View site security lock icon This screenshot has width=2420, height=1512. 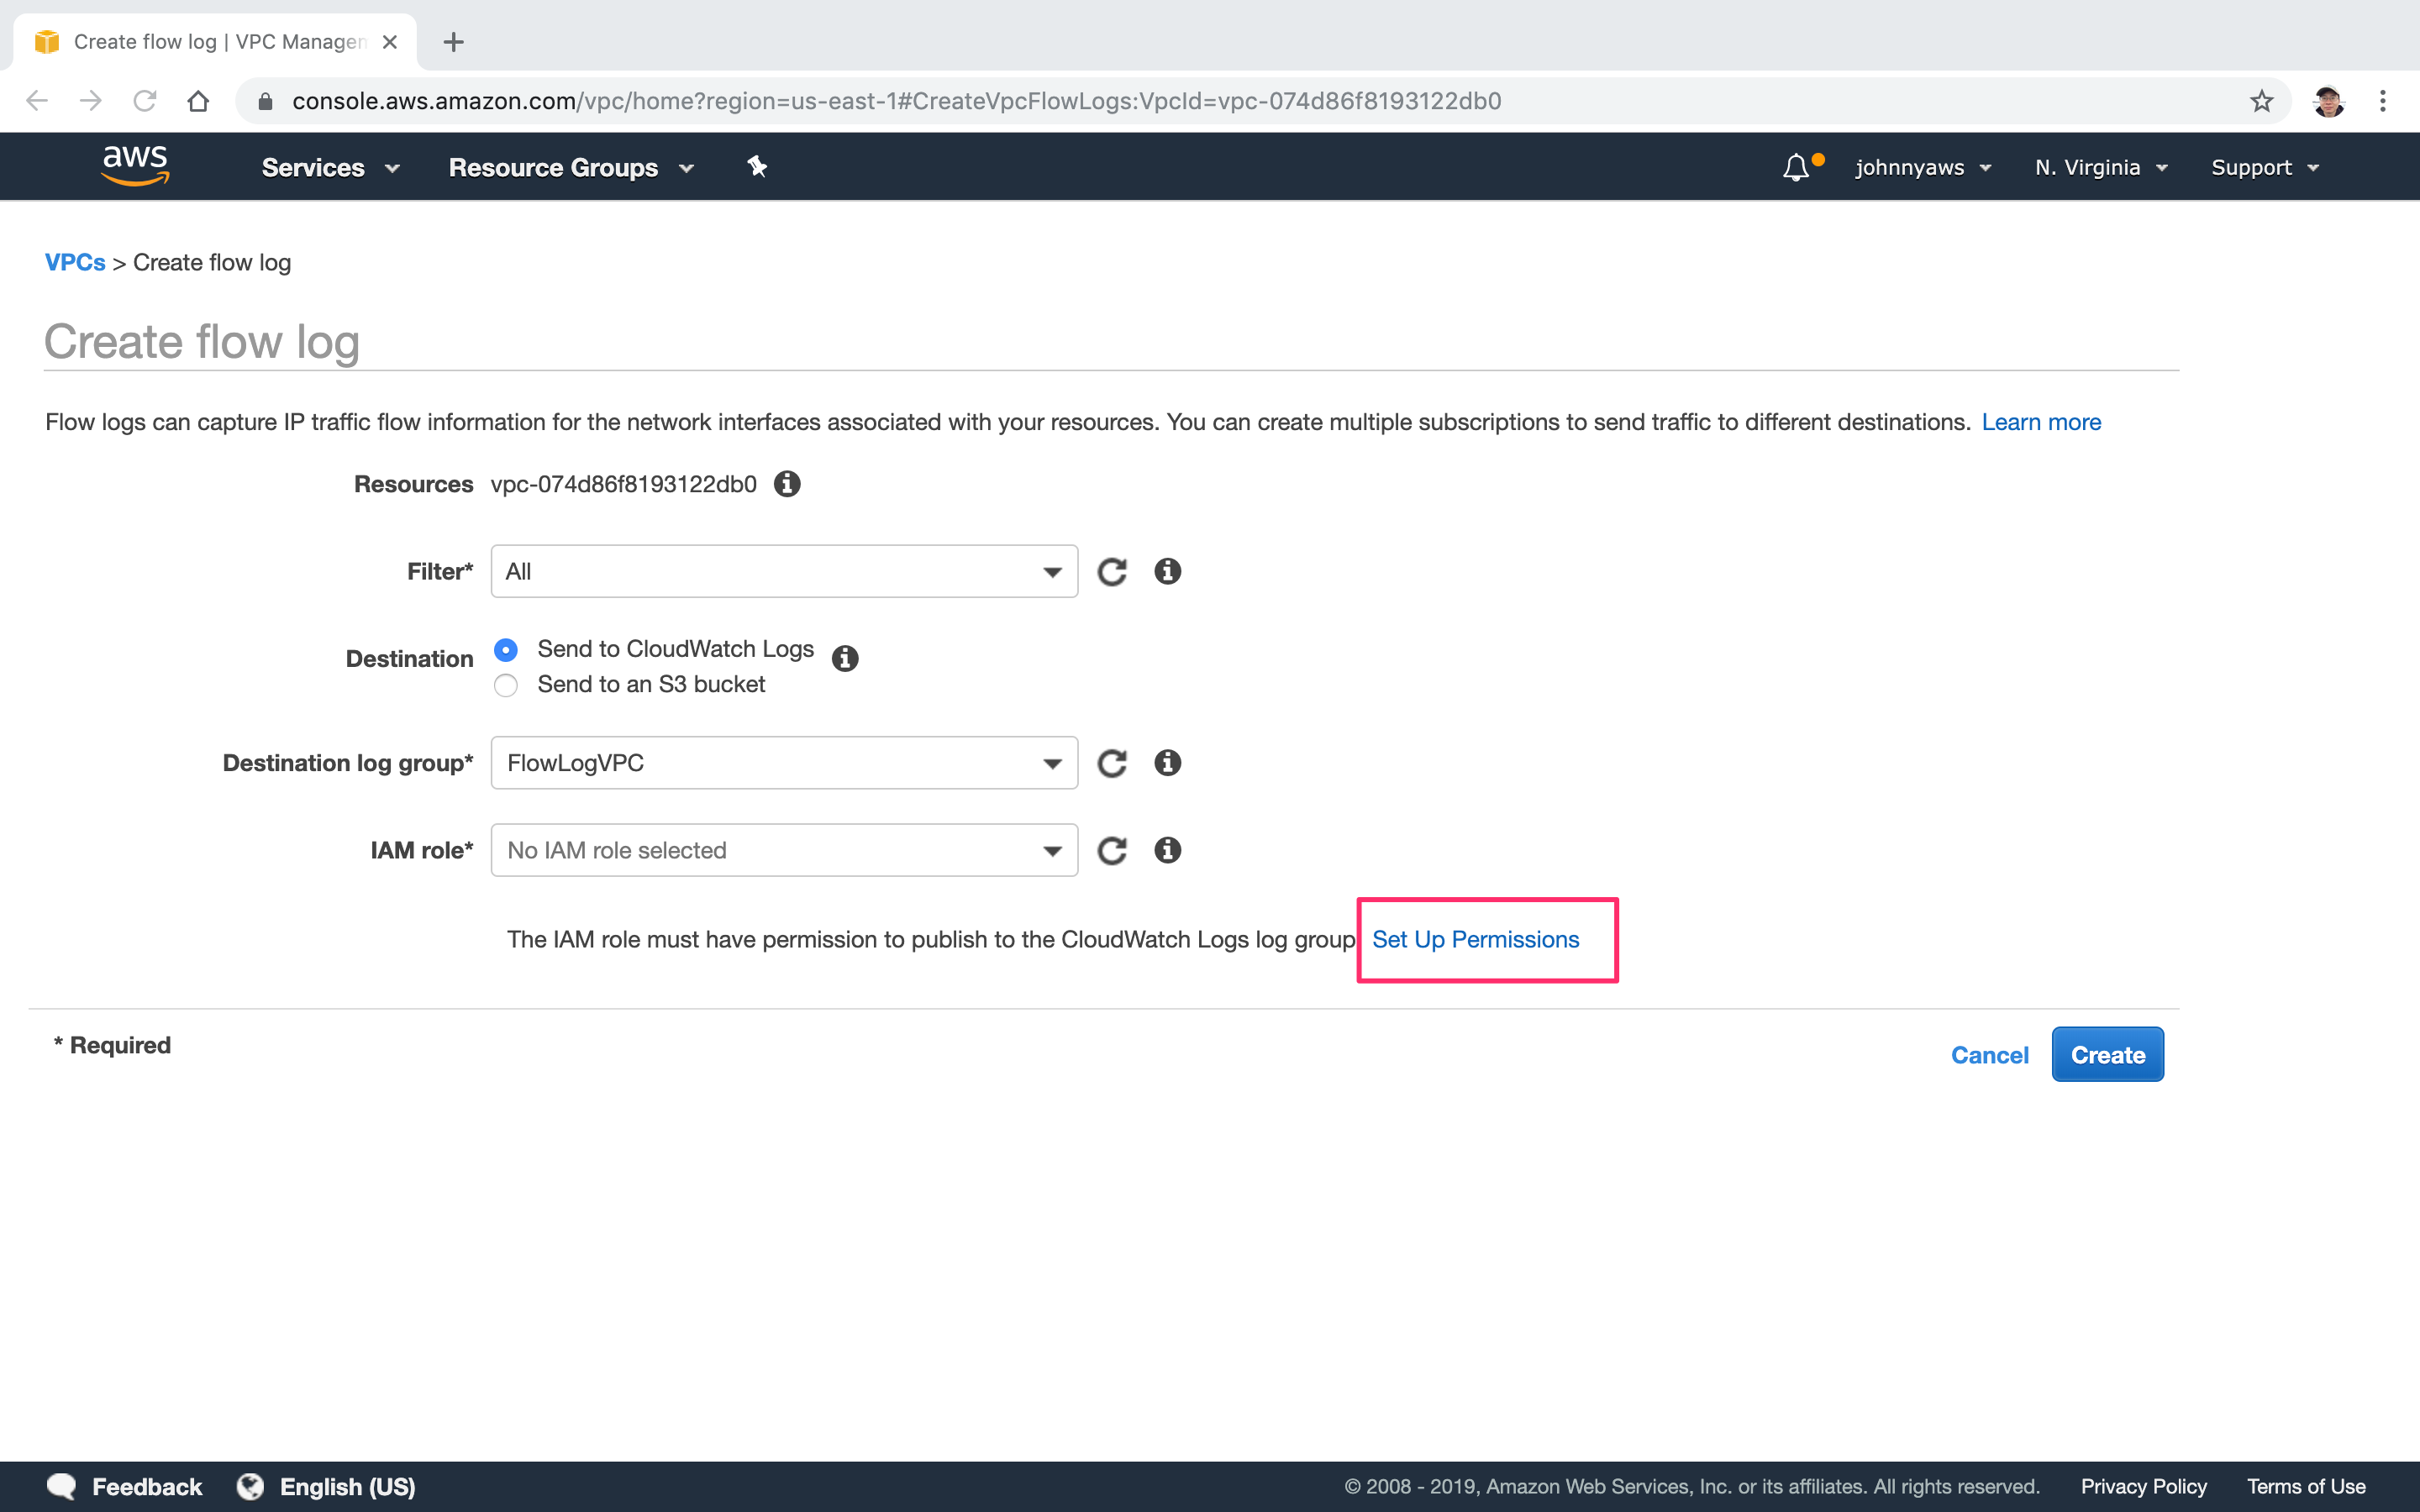(x=265, y=101)
